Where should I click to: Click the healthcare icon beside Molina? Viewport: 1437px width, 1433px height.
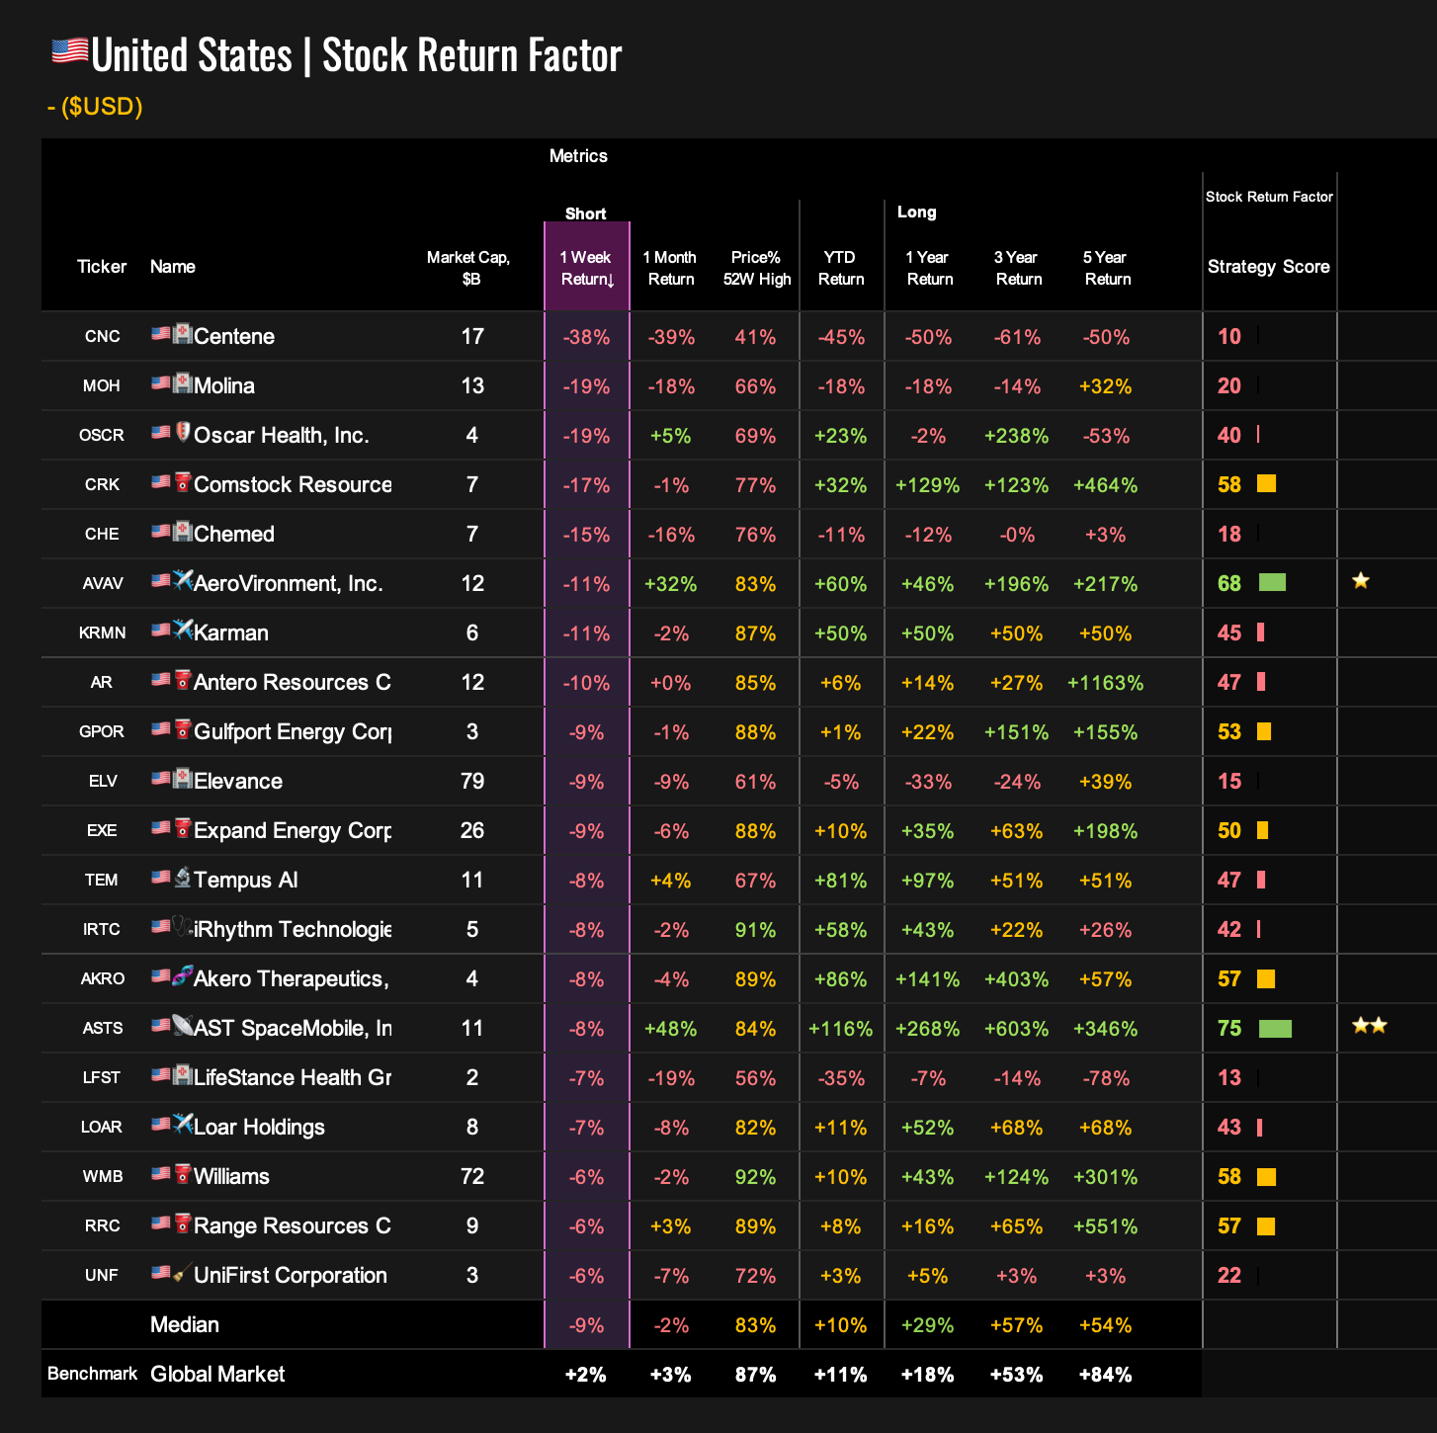pyautogui.click(x=183, y=382)
